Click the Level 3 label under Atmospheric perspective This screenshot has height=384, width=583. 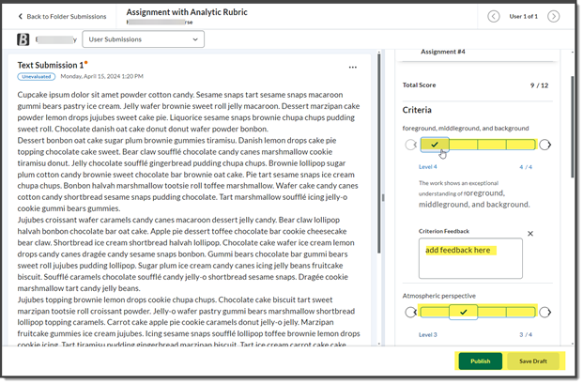428,334
